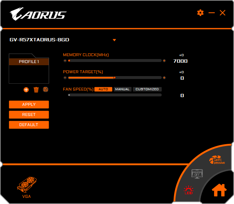The width and height of the screenshot is (234, 204).
Task: Decrease power target with minus icon
Action: pos(65,78)
